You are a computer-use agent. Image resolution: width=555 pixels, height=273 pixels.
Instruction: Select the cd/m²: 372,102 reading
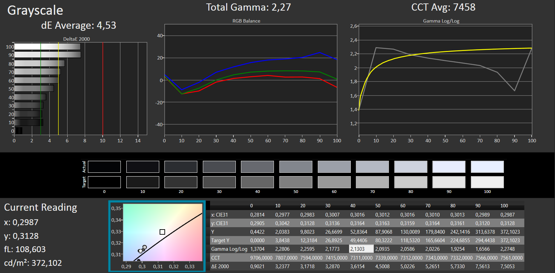(x=33, y=263)
